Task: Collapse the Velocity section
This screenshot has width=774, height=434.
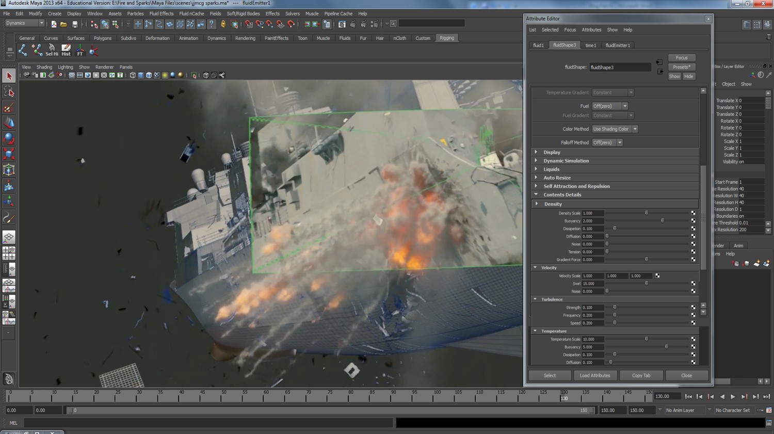Action: coord(535,267)
